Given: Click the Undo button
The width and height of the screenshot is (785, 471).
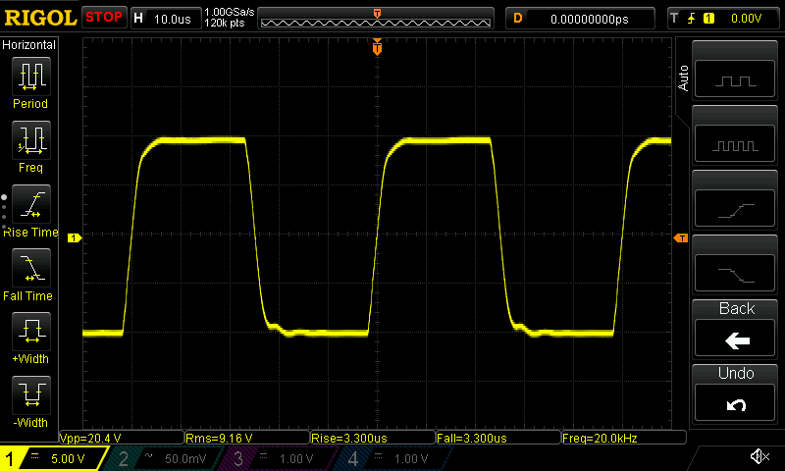Looking at the screenshot, I should 735,393.
